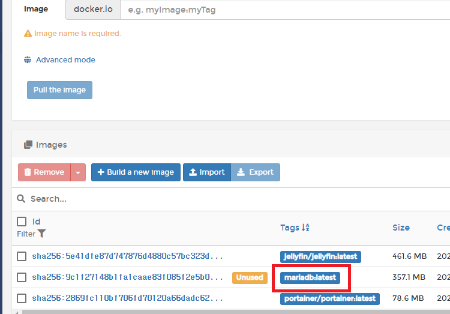The image size is (450, 314).
Task: Click the jellyfin/jellyfin:latest tag
Action: coord(320,256)
